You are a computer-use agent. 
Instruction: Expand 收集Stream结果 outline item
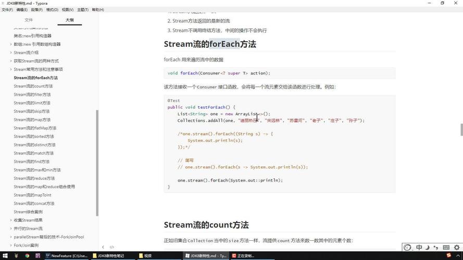click(11, 220)
